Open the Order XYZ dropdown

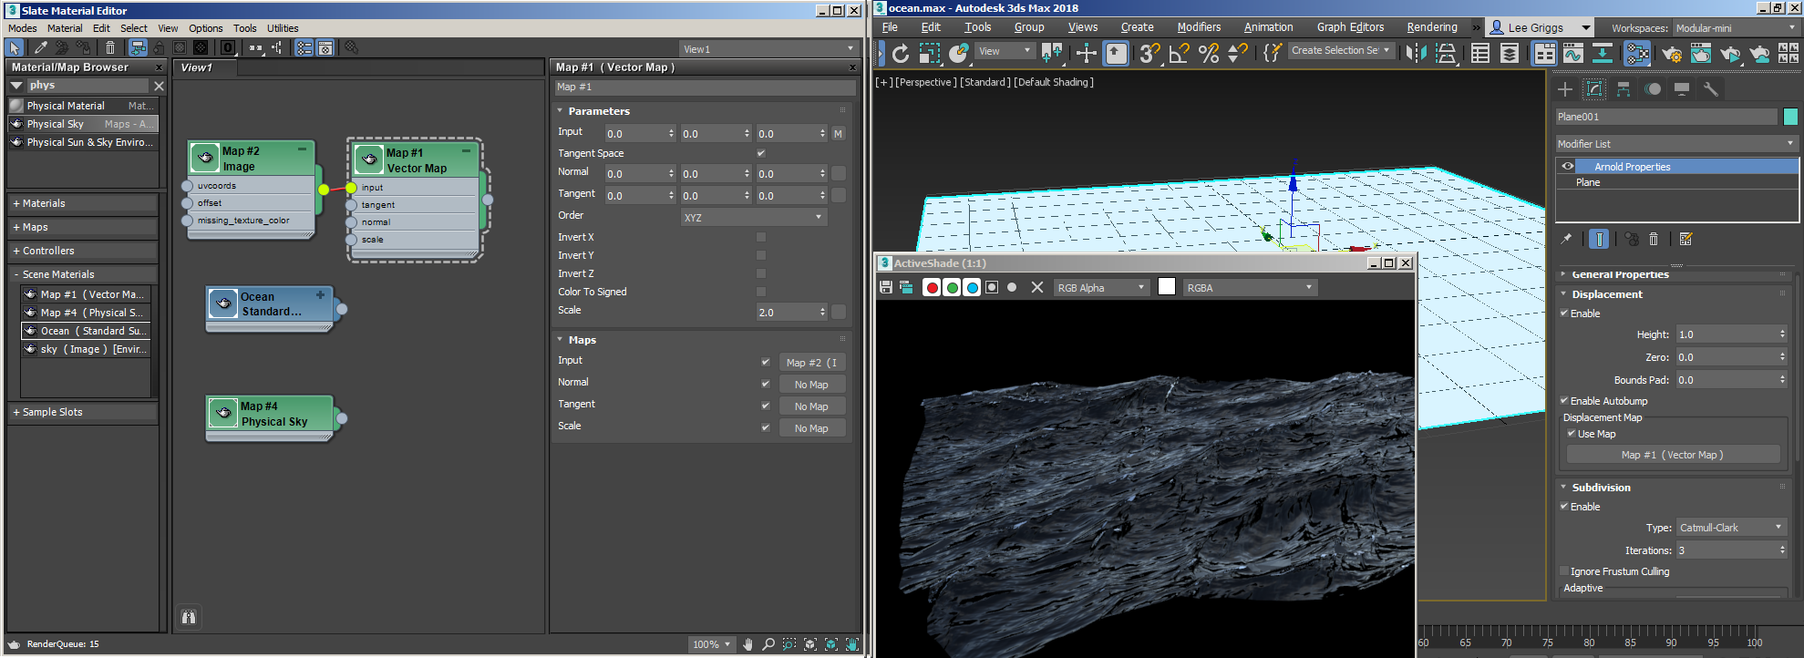pos(754,217)
